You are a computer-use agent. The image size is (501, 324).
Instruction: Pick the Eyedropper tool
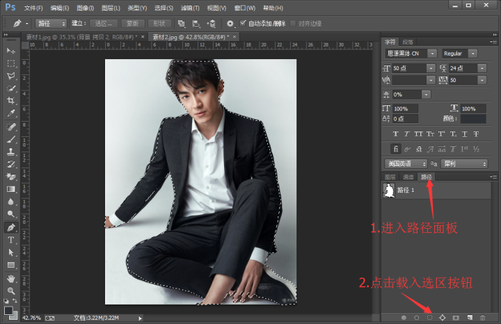click(x=11, y=113)
